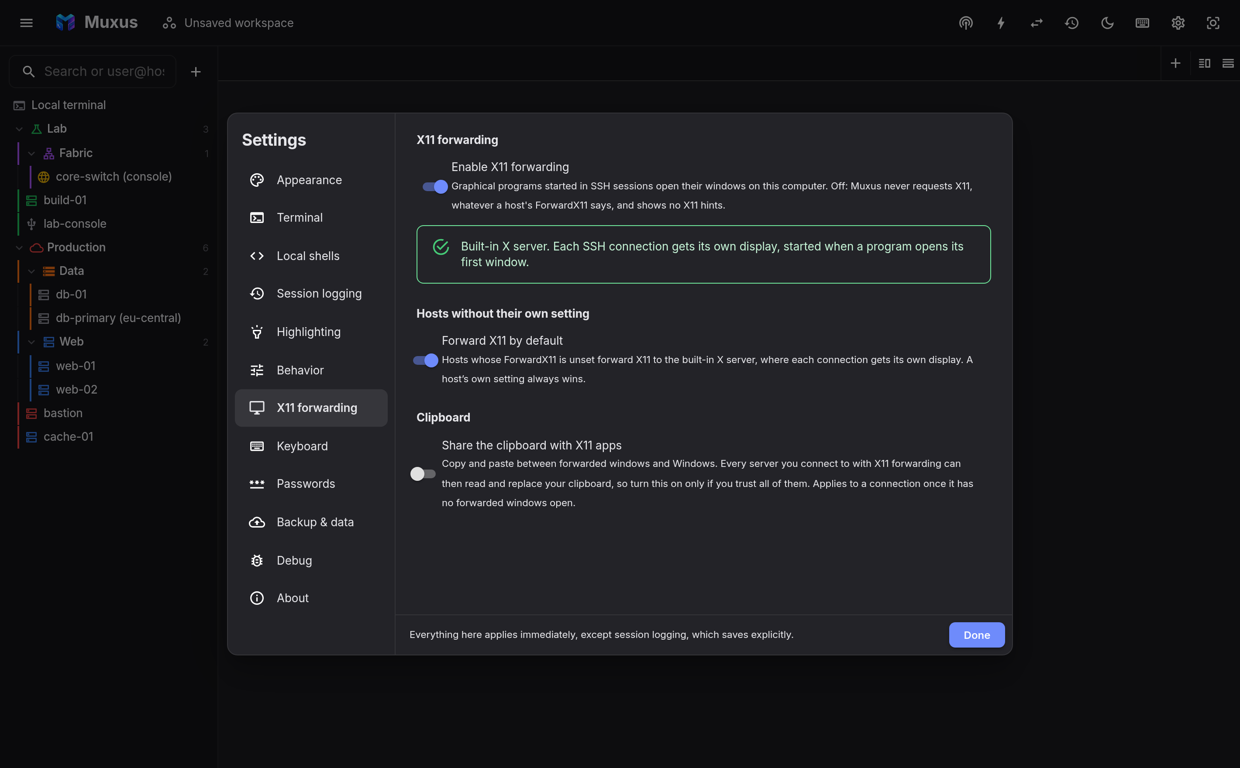Add a new host next to search

pyautogui.click(x=196, y=72)
